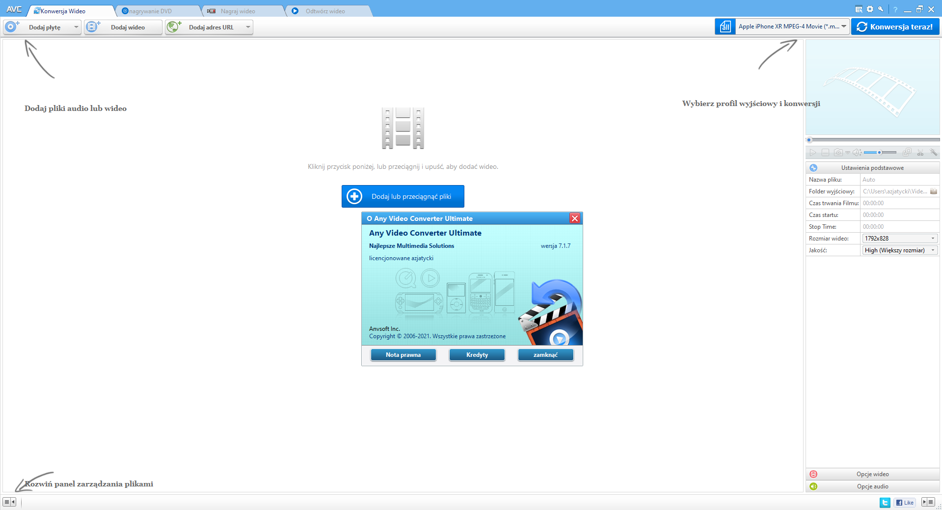Click the Dodaj lub przeciągnąć pliki button
942x510 pixels.
point(403,196)
